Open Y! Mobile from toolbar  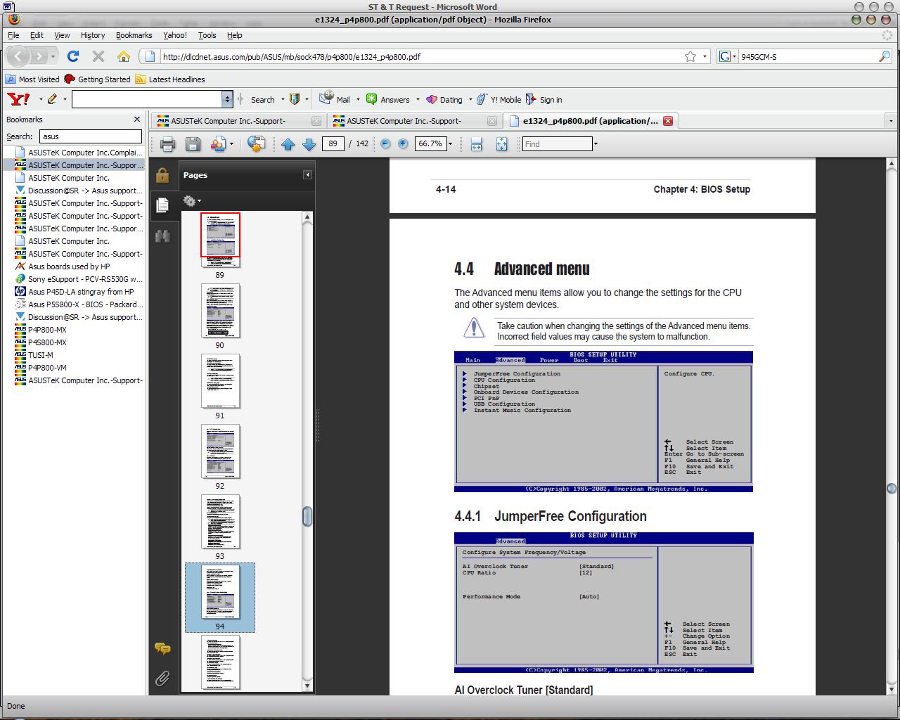click(x=499, y=100)
